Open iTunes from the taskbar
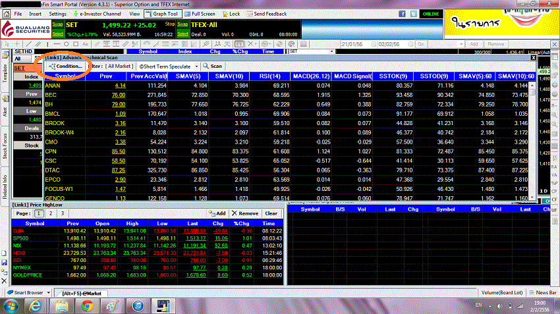The width and height of the screenshot is (560, 314). point(138,306)
